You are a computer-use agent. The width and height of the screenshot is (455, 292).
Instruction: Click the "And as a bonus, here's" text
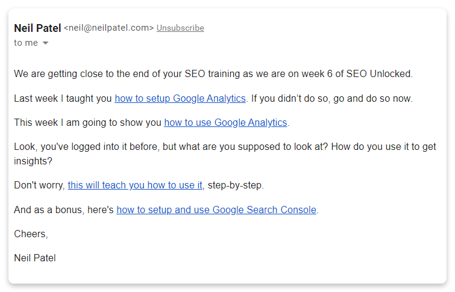click(x=63, y=210)
